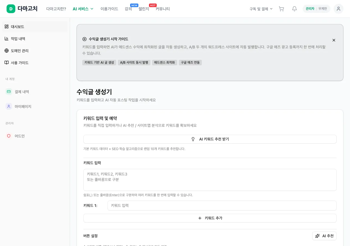The image size is (350, 246).
Task: Focus the 키워드 입력 textarea
Action: tap(210, 180)
